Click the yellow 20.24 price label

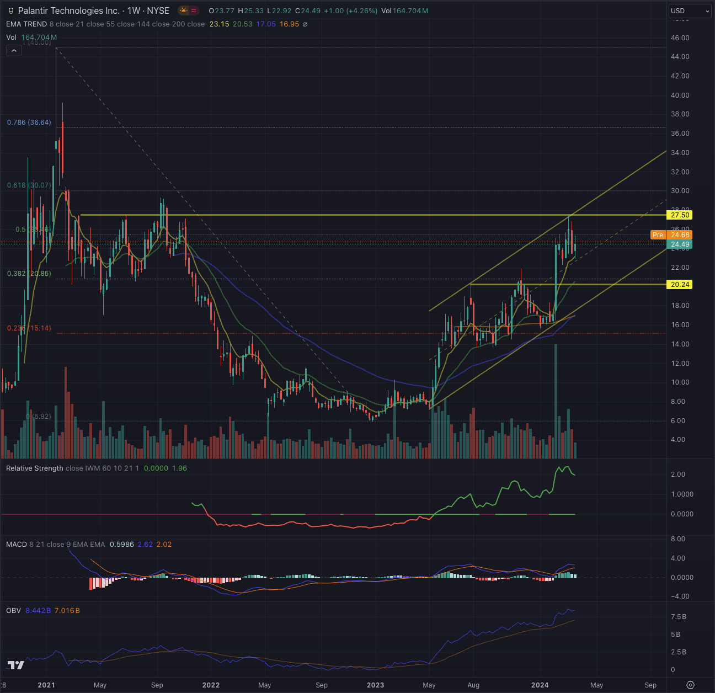(x=680, y=285)
